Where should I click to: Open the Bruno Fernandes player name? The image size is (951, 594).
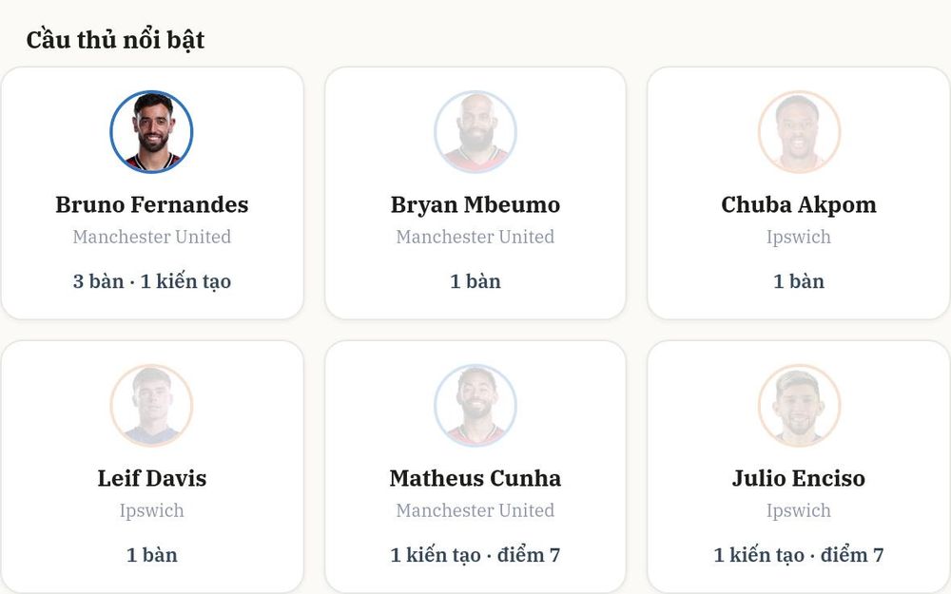tap(151, 205)
